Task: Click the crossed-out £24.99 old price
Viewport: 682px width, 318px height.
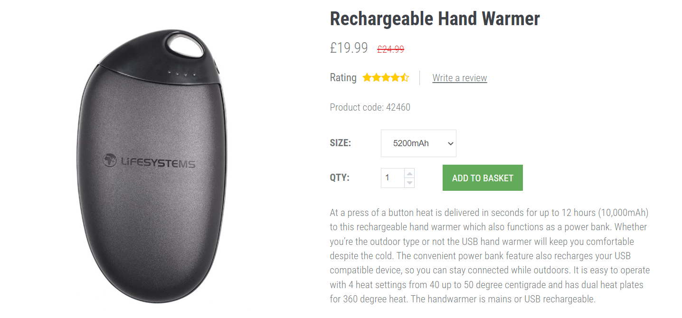Action: (x=390, y=49)
